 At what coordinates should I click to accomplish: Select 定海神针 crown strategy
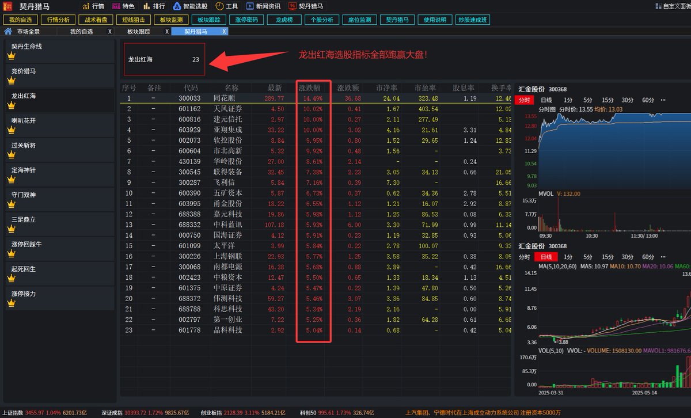tap(59, 175)
